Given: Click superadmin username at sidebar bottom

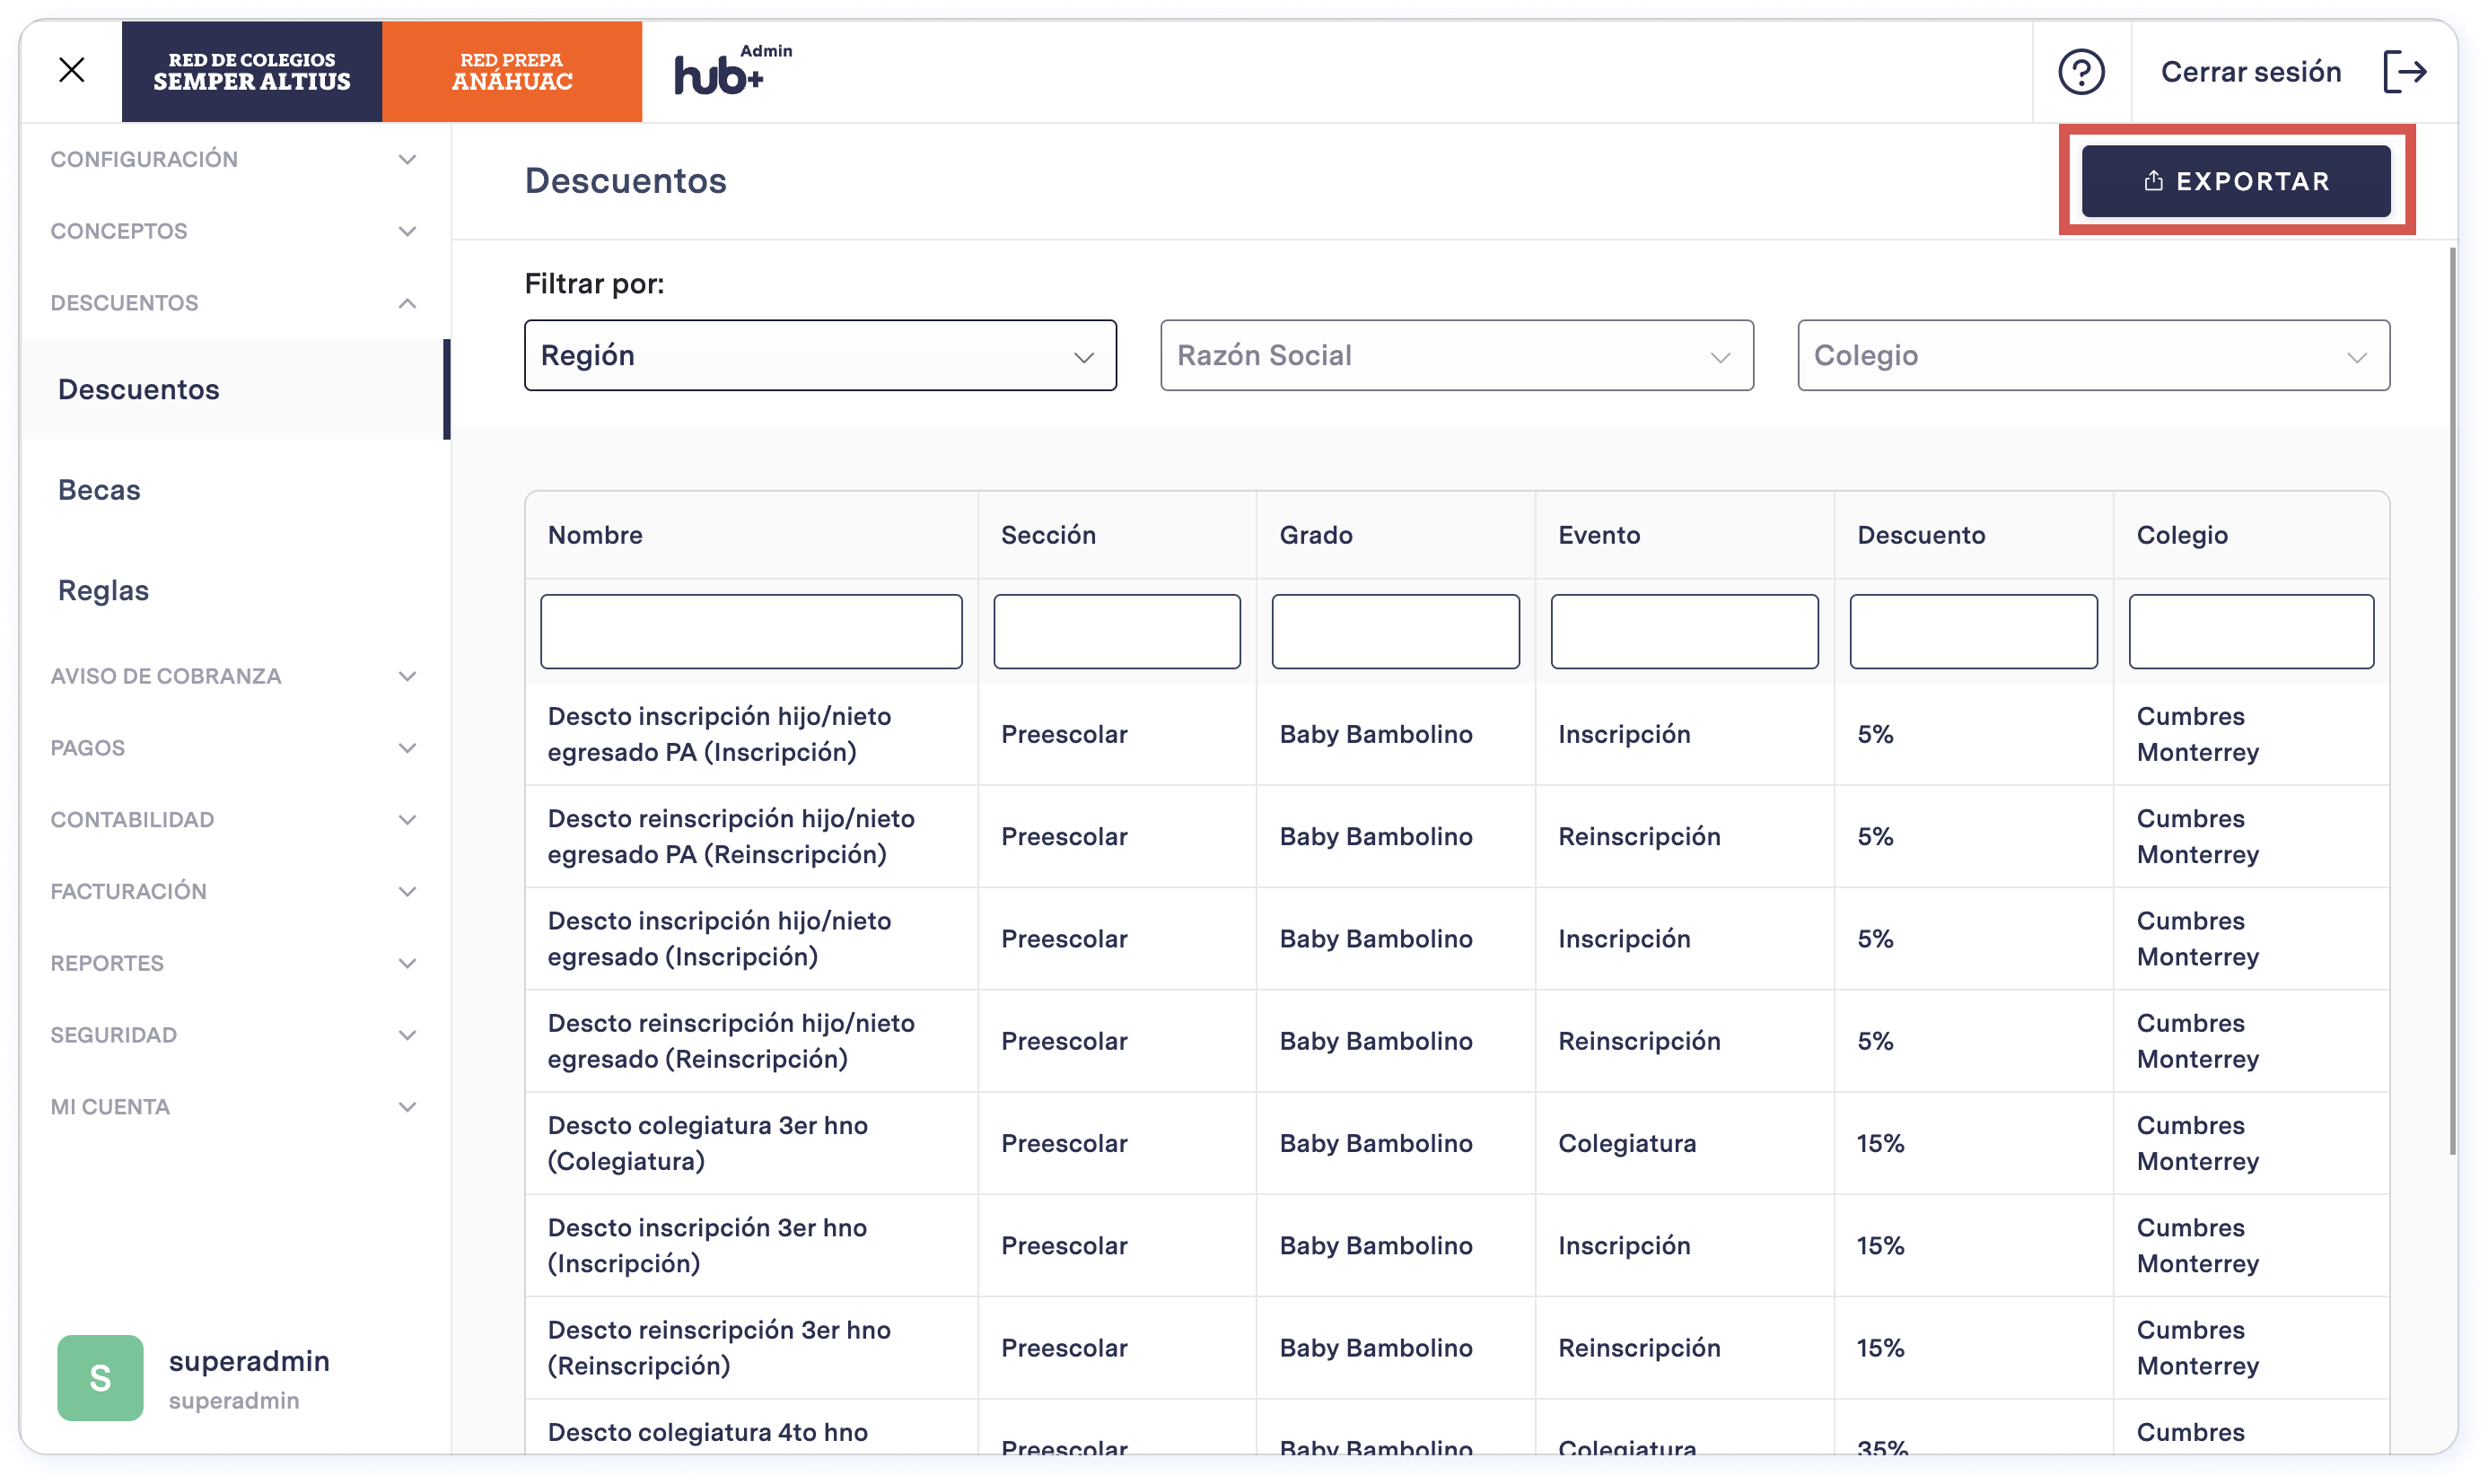Looking at the screenshot, I should pyautogui.click(x=250, y=1361).
